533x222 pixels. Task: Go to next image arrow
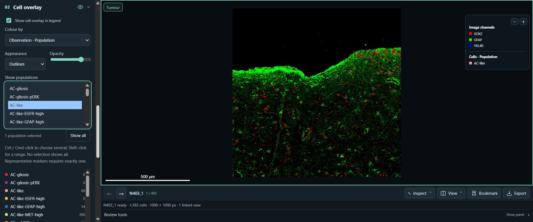tap(121, 193)
